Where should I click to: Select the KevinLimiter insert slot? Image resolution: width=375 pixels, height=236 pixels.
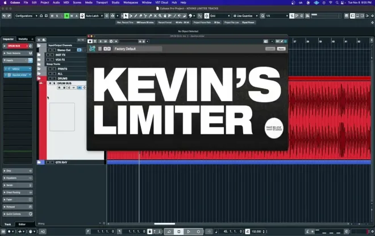pyautogui.click(x=18, y=74)
